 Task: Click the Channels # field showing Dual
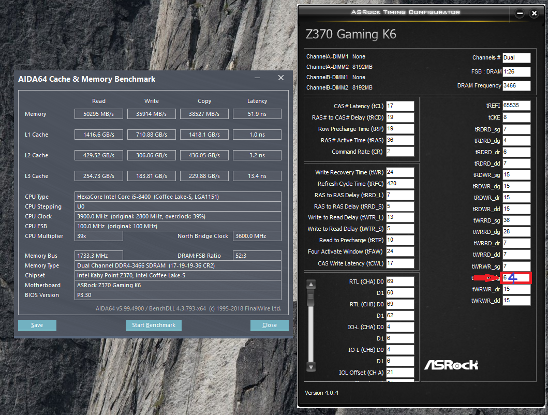[x=516, y=57]
